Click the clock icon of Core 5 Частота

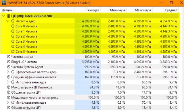tap(13, 52)
